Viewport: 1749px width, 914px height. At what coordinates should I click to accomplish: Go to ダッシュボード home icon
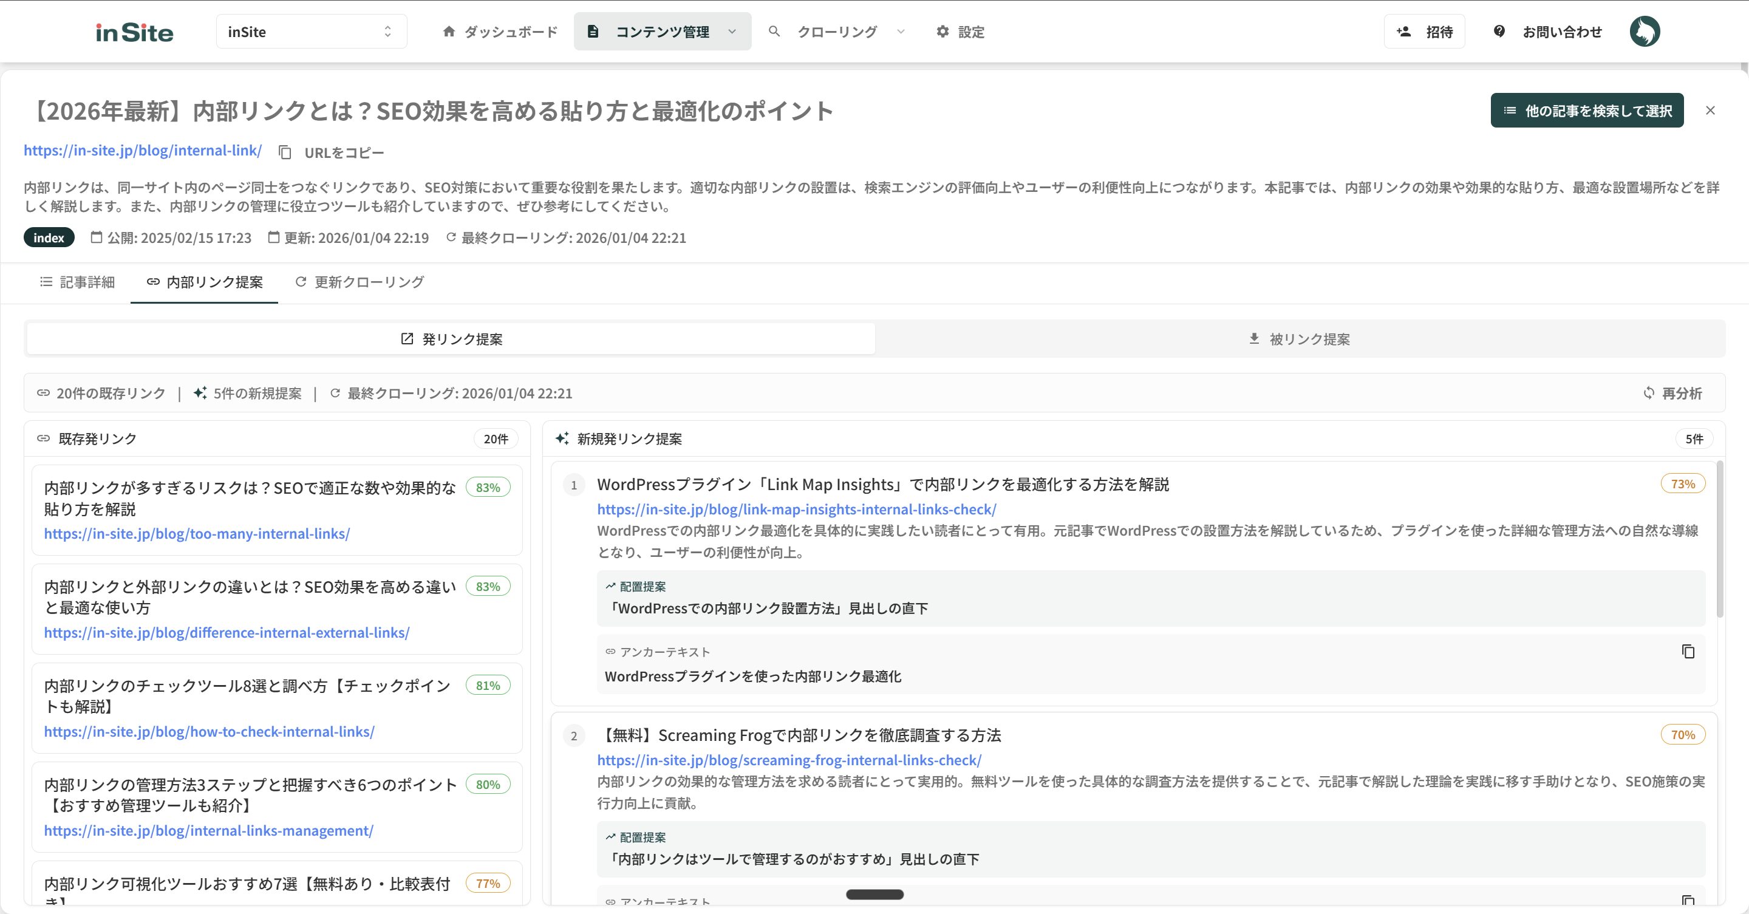point(448,31)
